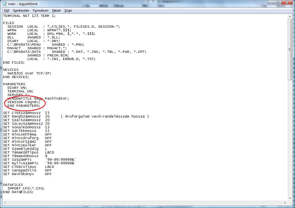The height and width of the screenshot is (208, 295).
Task: Click the 'SET NincsÁruforg' line
Action: [27, 138]
